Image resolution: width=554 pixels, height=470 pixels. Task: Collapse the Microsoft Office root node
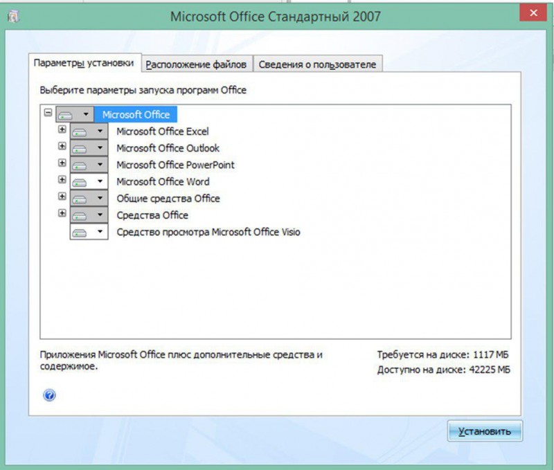click(x=48, y=113)
